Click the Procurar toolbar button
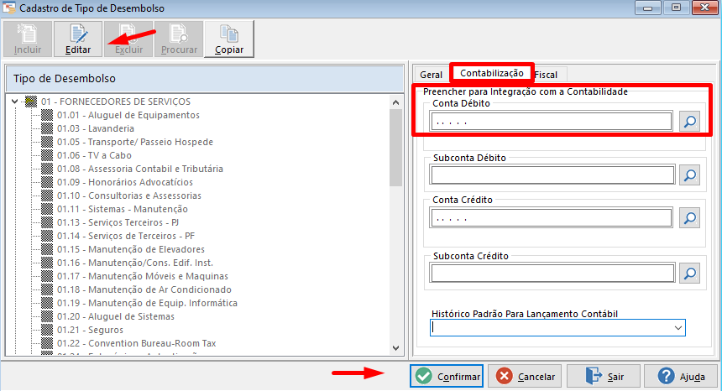Screen dimensions: 722x391 (179, 39)
